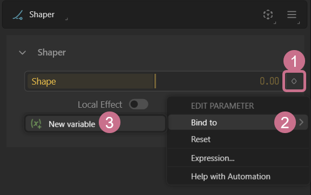Open the hamburger menu in the header

pos(292,15)
